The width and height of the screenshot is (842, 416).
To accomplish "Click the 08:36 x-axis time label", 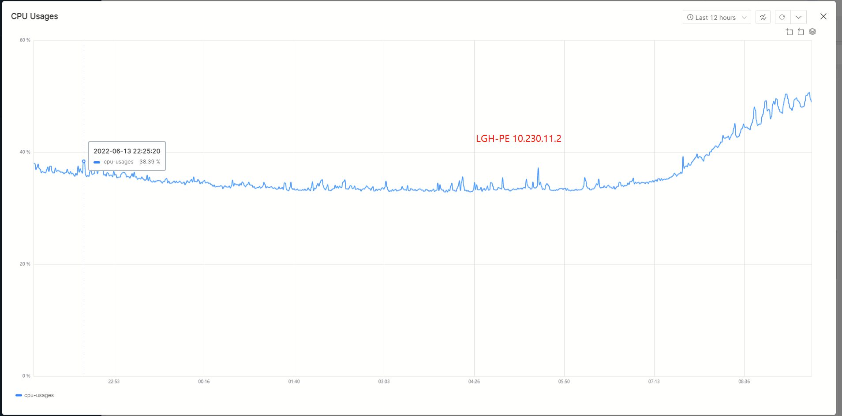I will click(x=744, y=382).
